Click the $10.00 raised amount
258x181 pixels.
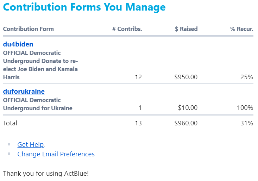188,108
